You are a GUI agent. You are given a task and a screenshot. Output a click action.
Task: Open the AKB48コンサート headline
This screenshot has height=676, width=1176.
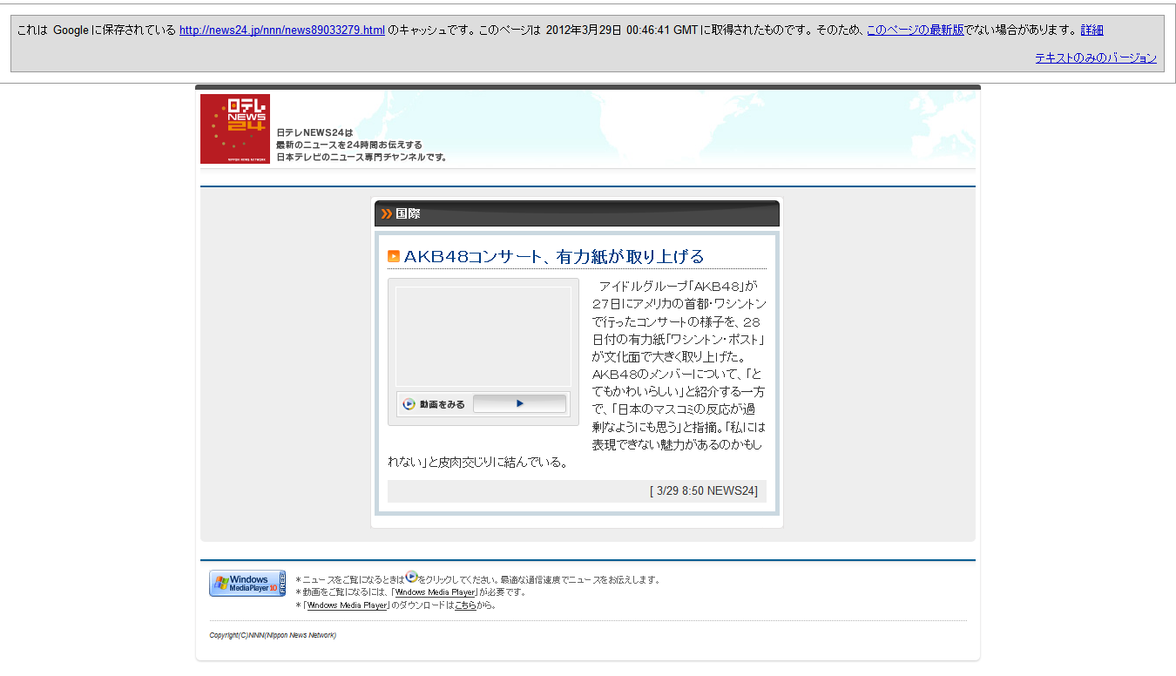554,256
